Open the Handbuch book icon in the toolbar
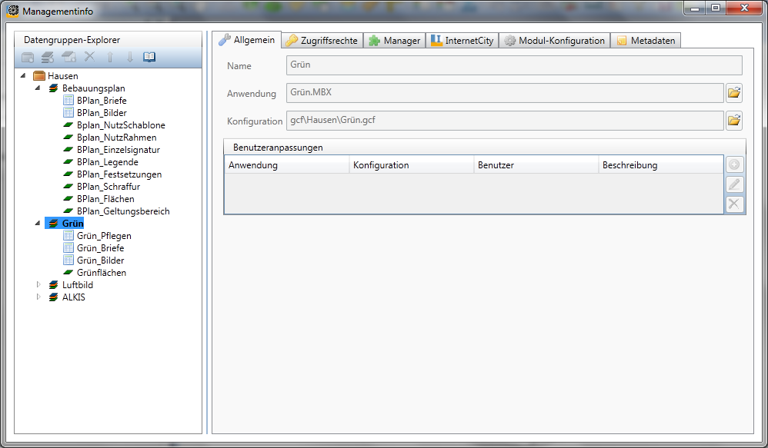 [x=151, y=57]
